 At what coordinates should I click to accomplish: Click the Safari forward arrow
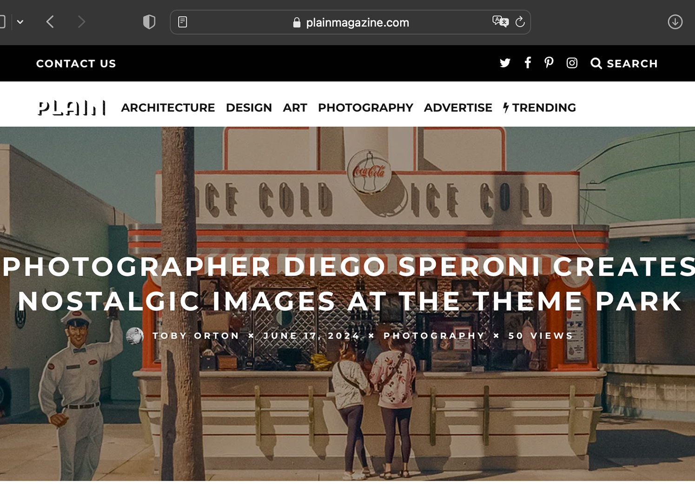[81, 22]
